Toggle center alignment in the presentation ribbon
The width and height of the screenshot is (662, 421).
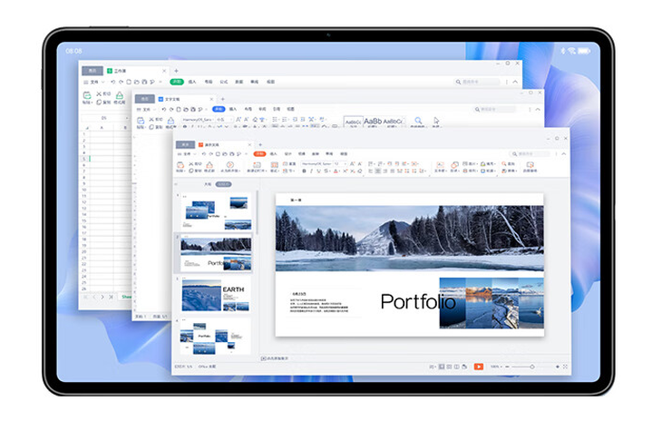pos(378,171)
